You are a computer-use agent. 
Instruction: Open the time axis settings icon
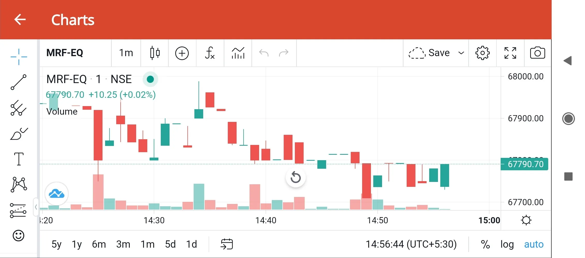click(526, 220)
